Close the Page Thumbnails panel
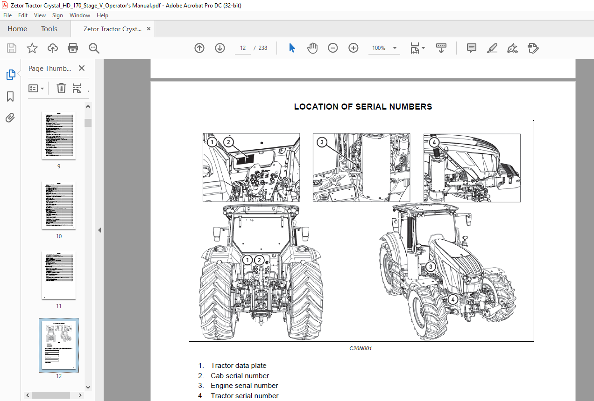 click(82, 68)
